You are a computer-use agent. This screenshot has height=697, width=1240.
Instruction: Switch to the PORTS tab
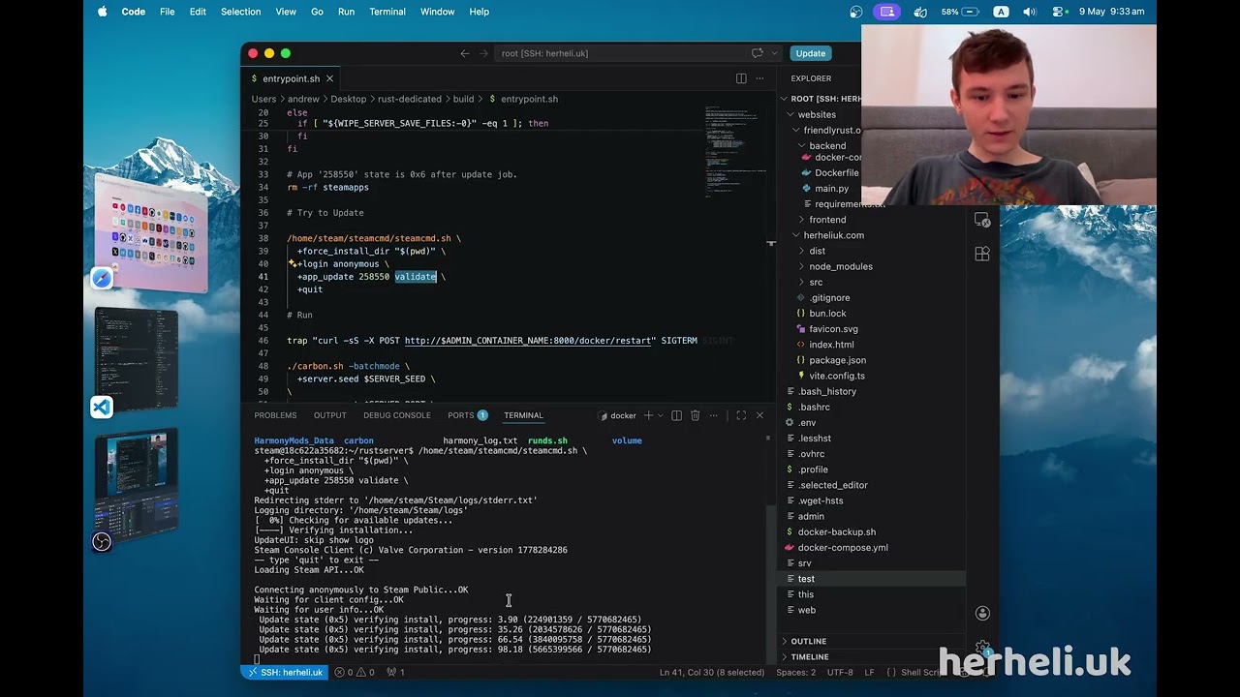[467, 415]
